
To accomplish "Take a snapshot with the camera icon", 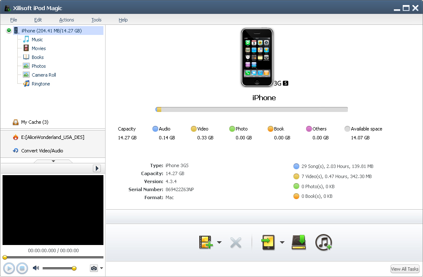I will pos(94,268).
